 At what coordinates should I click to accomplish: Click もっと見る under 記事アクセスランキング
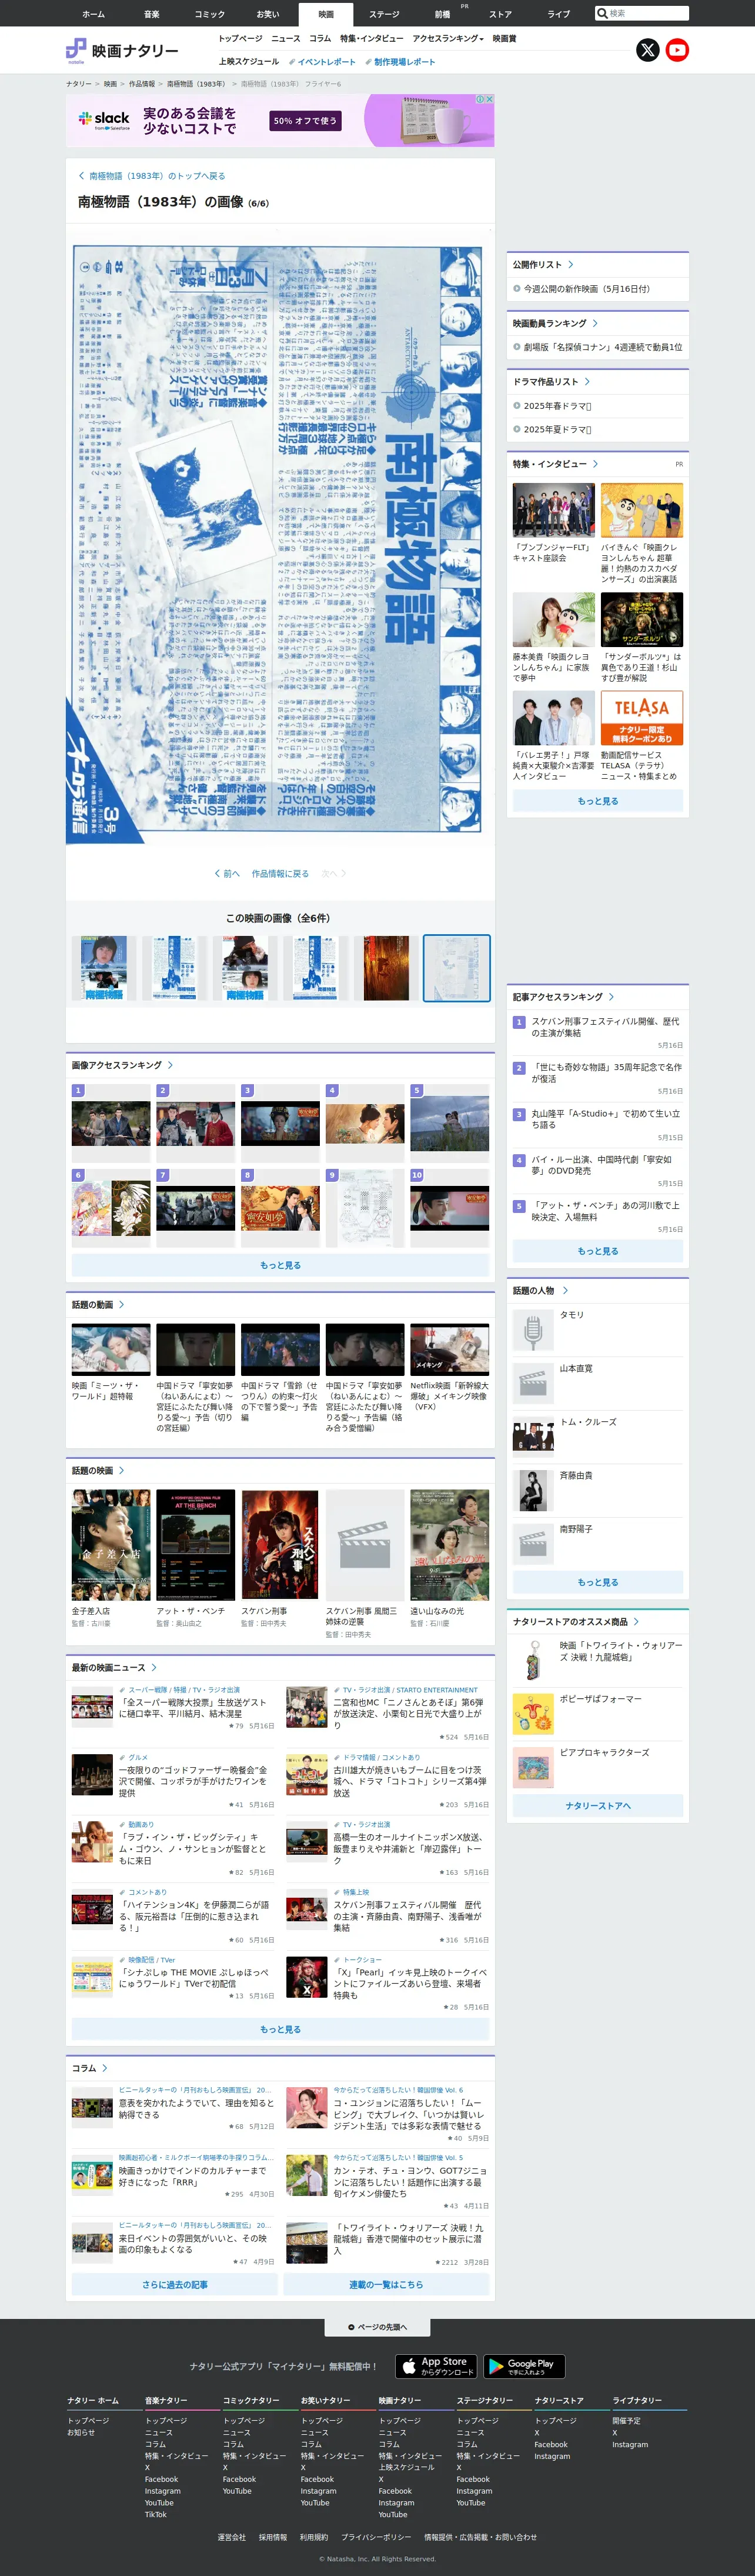(x=598, y=1251)
